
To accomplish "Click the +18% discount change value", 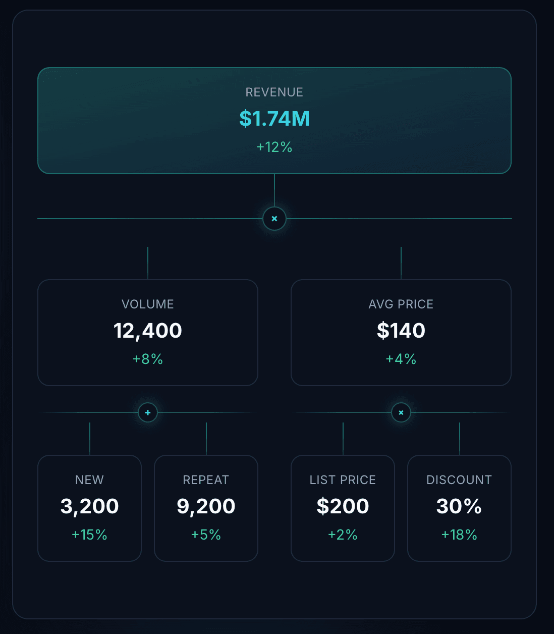I will pyautogui.click(x=459, y=535).
